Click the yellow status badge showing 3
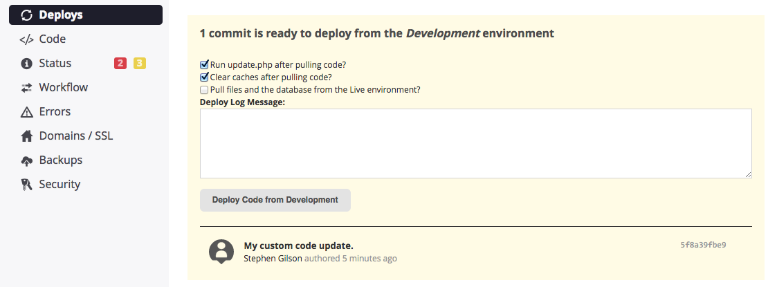This screenshot has width=768, height=287. [x=140, y=64]
